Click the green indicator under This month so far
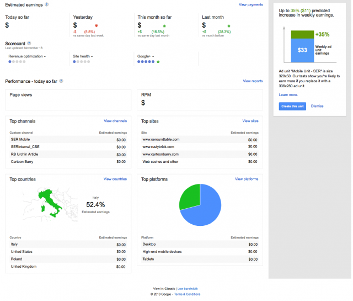The width and height of the screenshot is (353, 301). coord(164,26)
